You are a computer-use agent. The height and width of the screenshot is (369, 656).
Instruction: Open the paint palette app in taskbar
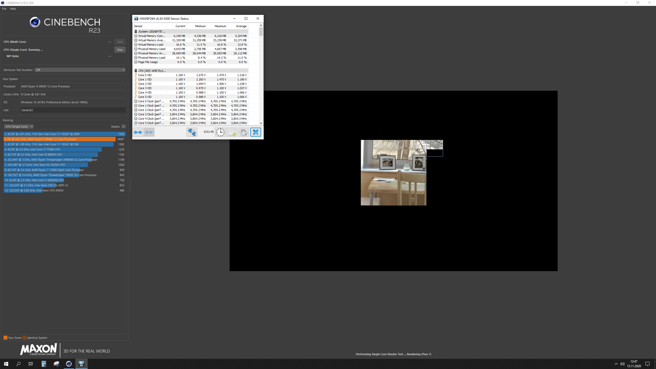coord(56,364)
